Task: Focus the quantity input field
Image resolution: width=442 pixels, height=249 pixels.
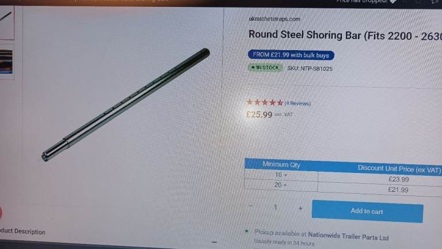Action: [276, 207]
